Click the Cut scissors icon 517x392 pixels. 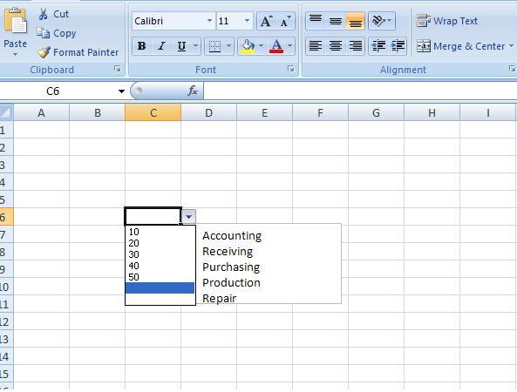tap(44, 14)
